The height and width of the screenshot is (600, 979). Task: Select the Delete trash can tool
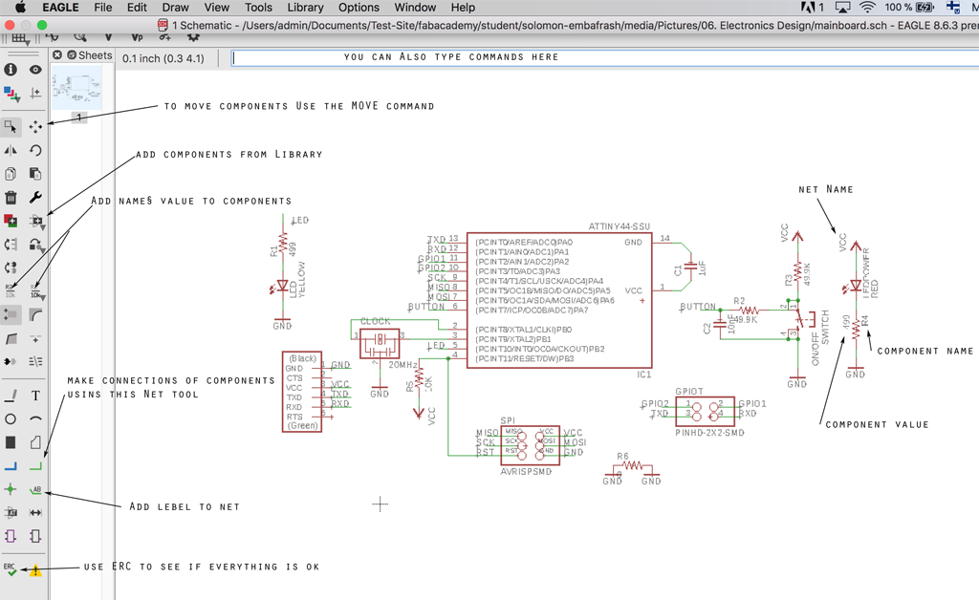point(11,198)
